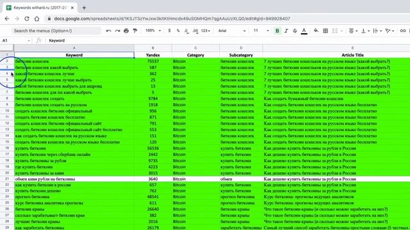Open the Arial font dropdown
Viewport: 410px width, 230px height.
(x=232, y=31)
